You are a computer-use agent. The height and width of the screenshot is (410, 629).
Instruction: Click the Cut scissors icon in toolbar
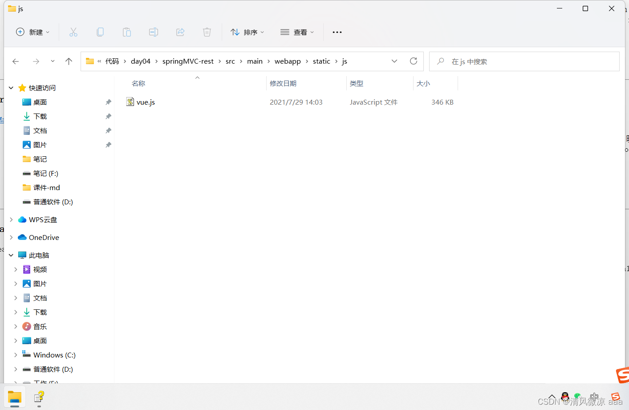73,32
